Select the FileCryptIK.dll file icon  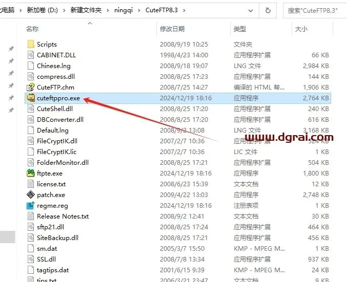(31, 141)
